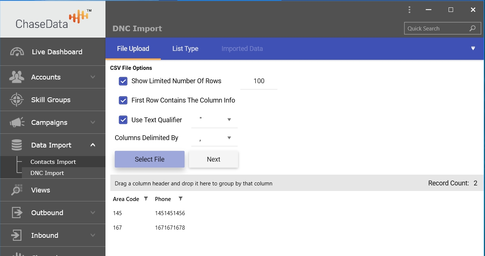Collapse the Data Import section chevron
This screenshot has width=485, height=256.
click(x=93, y=145)
